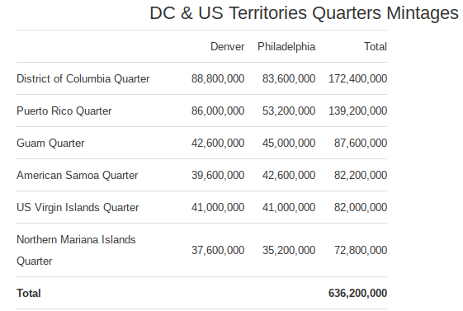Click the Northern Mariana total 72,800,000
Viewport: 463px width, 311px height.
tap(361, 250)
